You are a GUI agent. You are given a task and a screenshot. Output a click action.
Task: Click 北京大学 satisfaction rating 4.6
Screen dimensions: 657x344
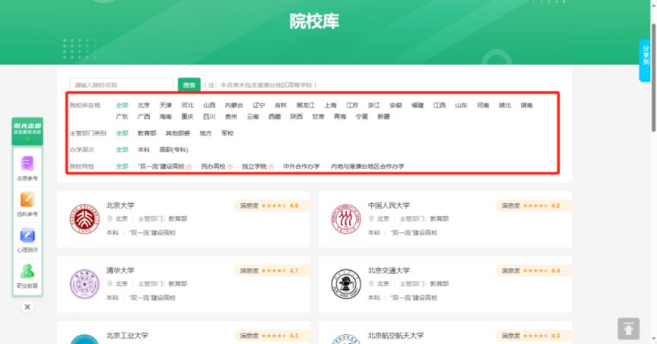(x=272, y=206)
